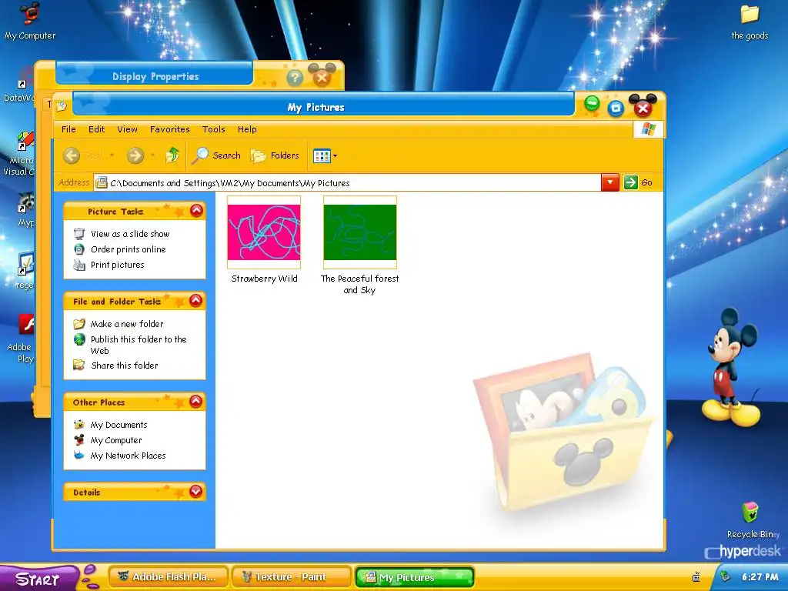Switch to Texture - Paint taskbar button
788x591 pixels.
292,577
